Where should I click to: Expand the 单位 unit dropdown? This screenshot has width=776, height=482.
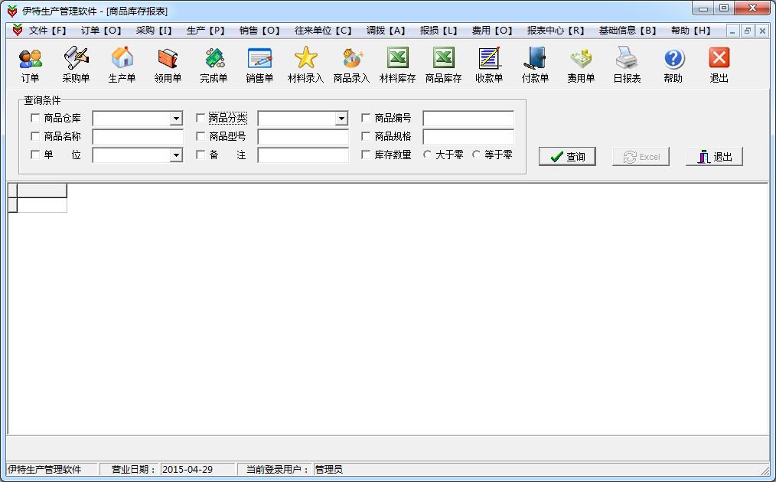[176, 155]
